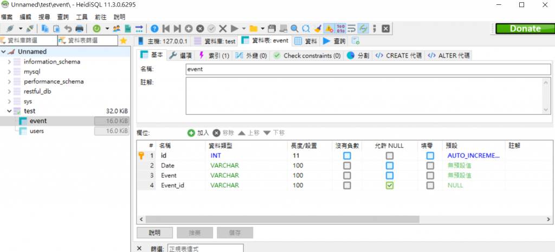Click the insert row plus icon in toolbar

coord(189,28)
